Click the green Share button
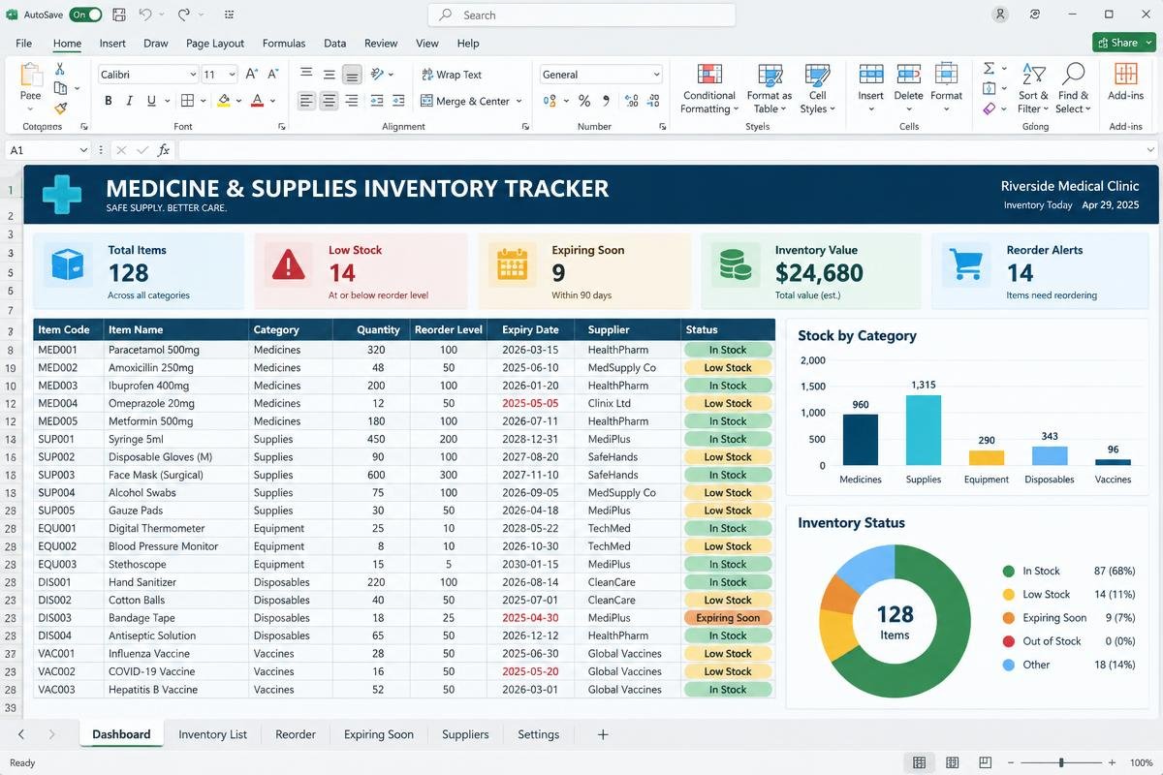 1124,43
